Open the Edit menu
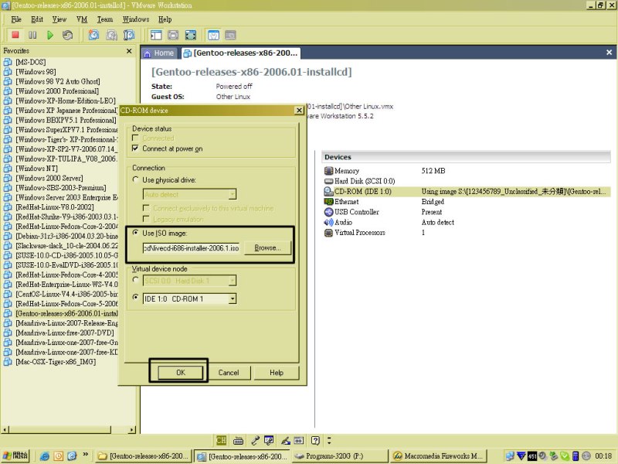The height and width of the screenshot is (464, 618). [37, 19]
